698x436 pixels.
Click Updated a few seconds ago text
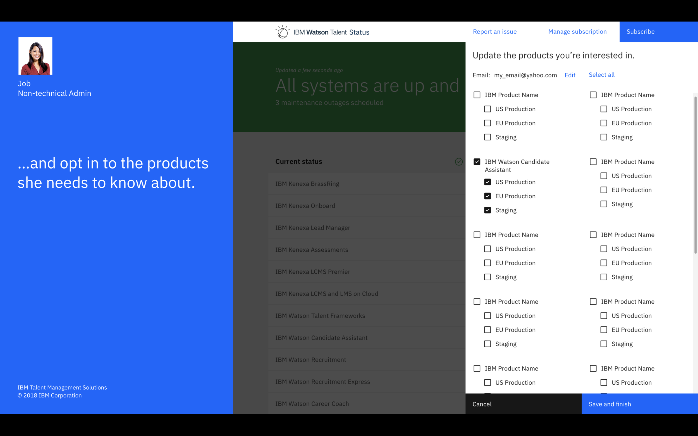[x=309, y=70]
